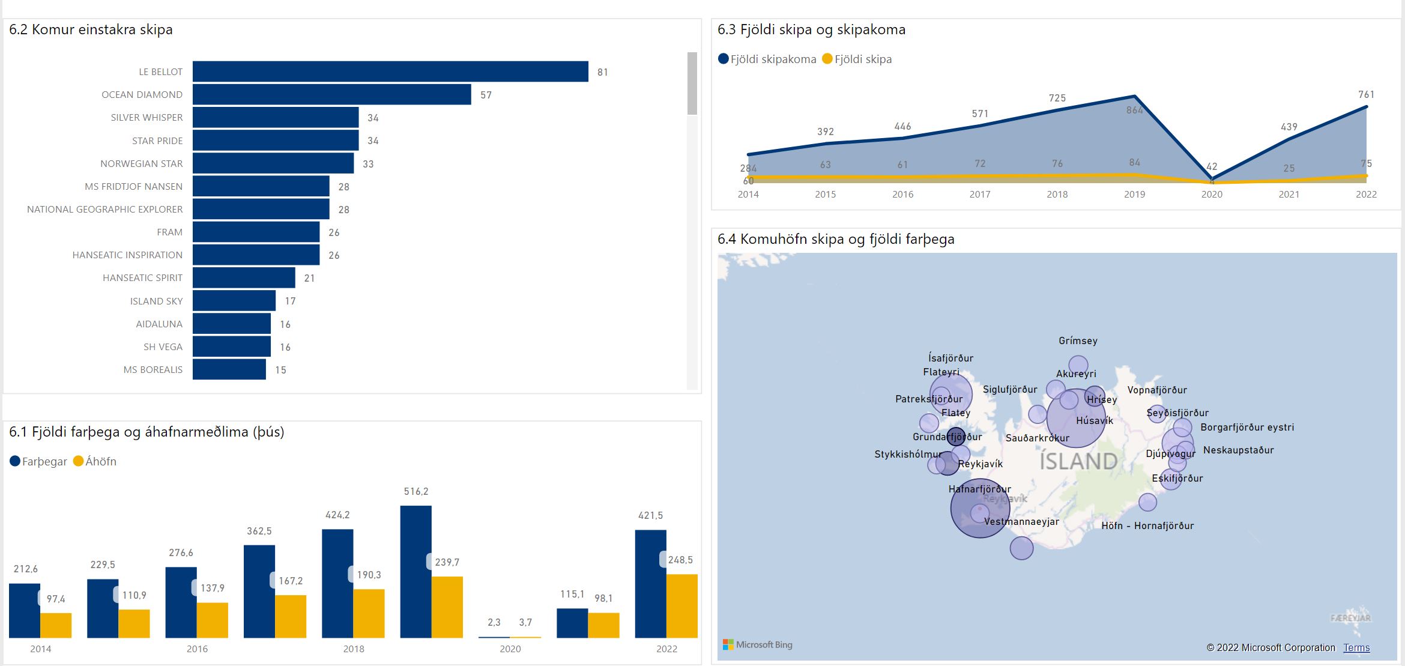This screenshot has width=1405, height=666.
Task: Click the SILVER WHISPER bar
Action: coord(276,117)
